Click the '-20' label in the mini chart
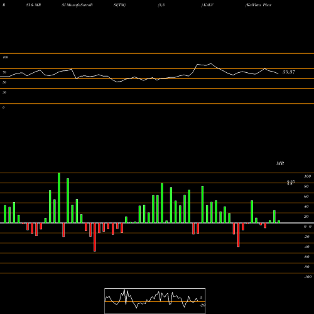The width and height of the screenshot is (314, 314). pyautogui.click(x=202, y=305)
